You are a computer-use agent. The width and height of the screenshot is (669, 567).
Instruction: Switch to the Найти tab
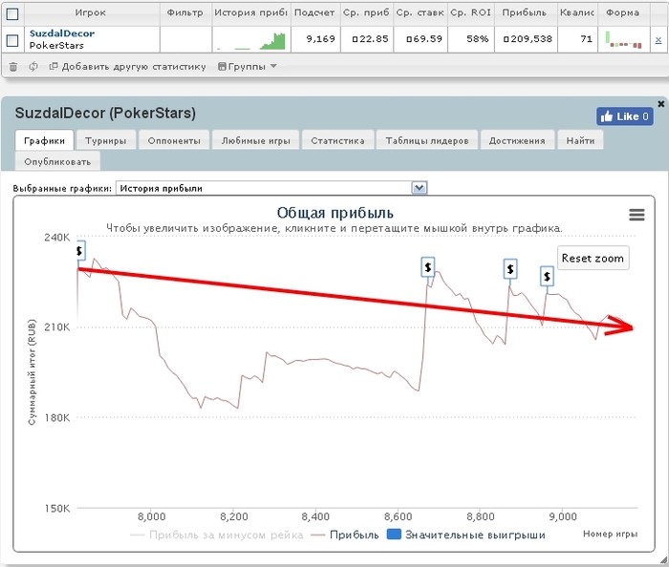(580, 140)
